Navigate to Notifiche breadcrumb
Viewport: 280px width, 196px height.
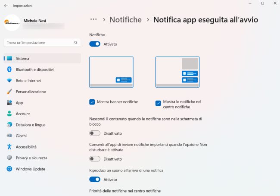[x=125, y=20]
